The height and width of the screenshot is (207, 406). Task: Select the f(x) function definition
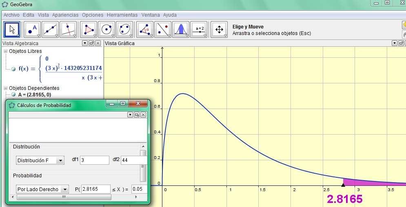click(60, 69)
